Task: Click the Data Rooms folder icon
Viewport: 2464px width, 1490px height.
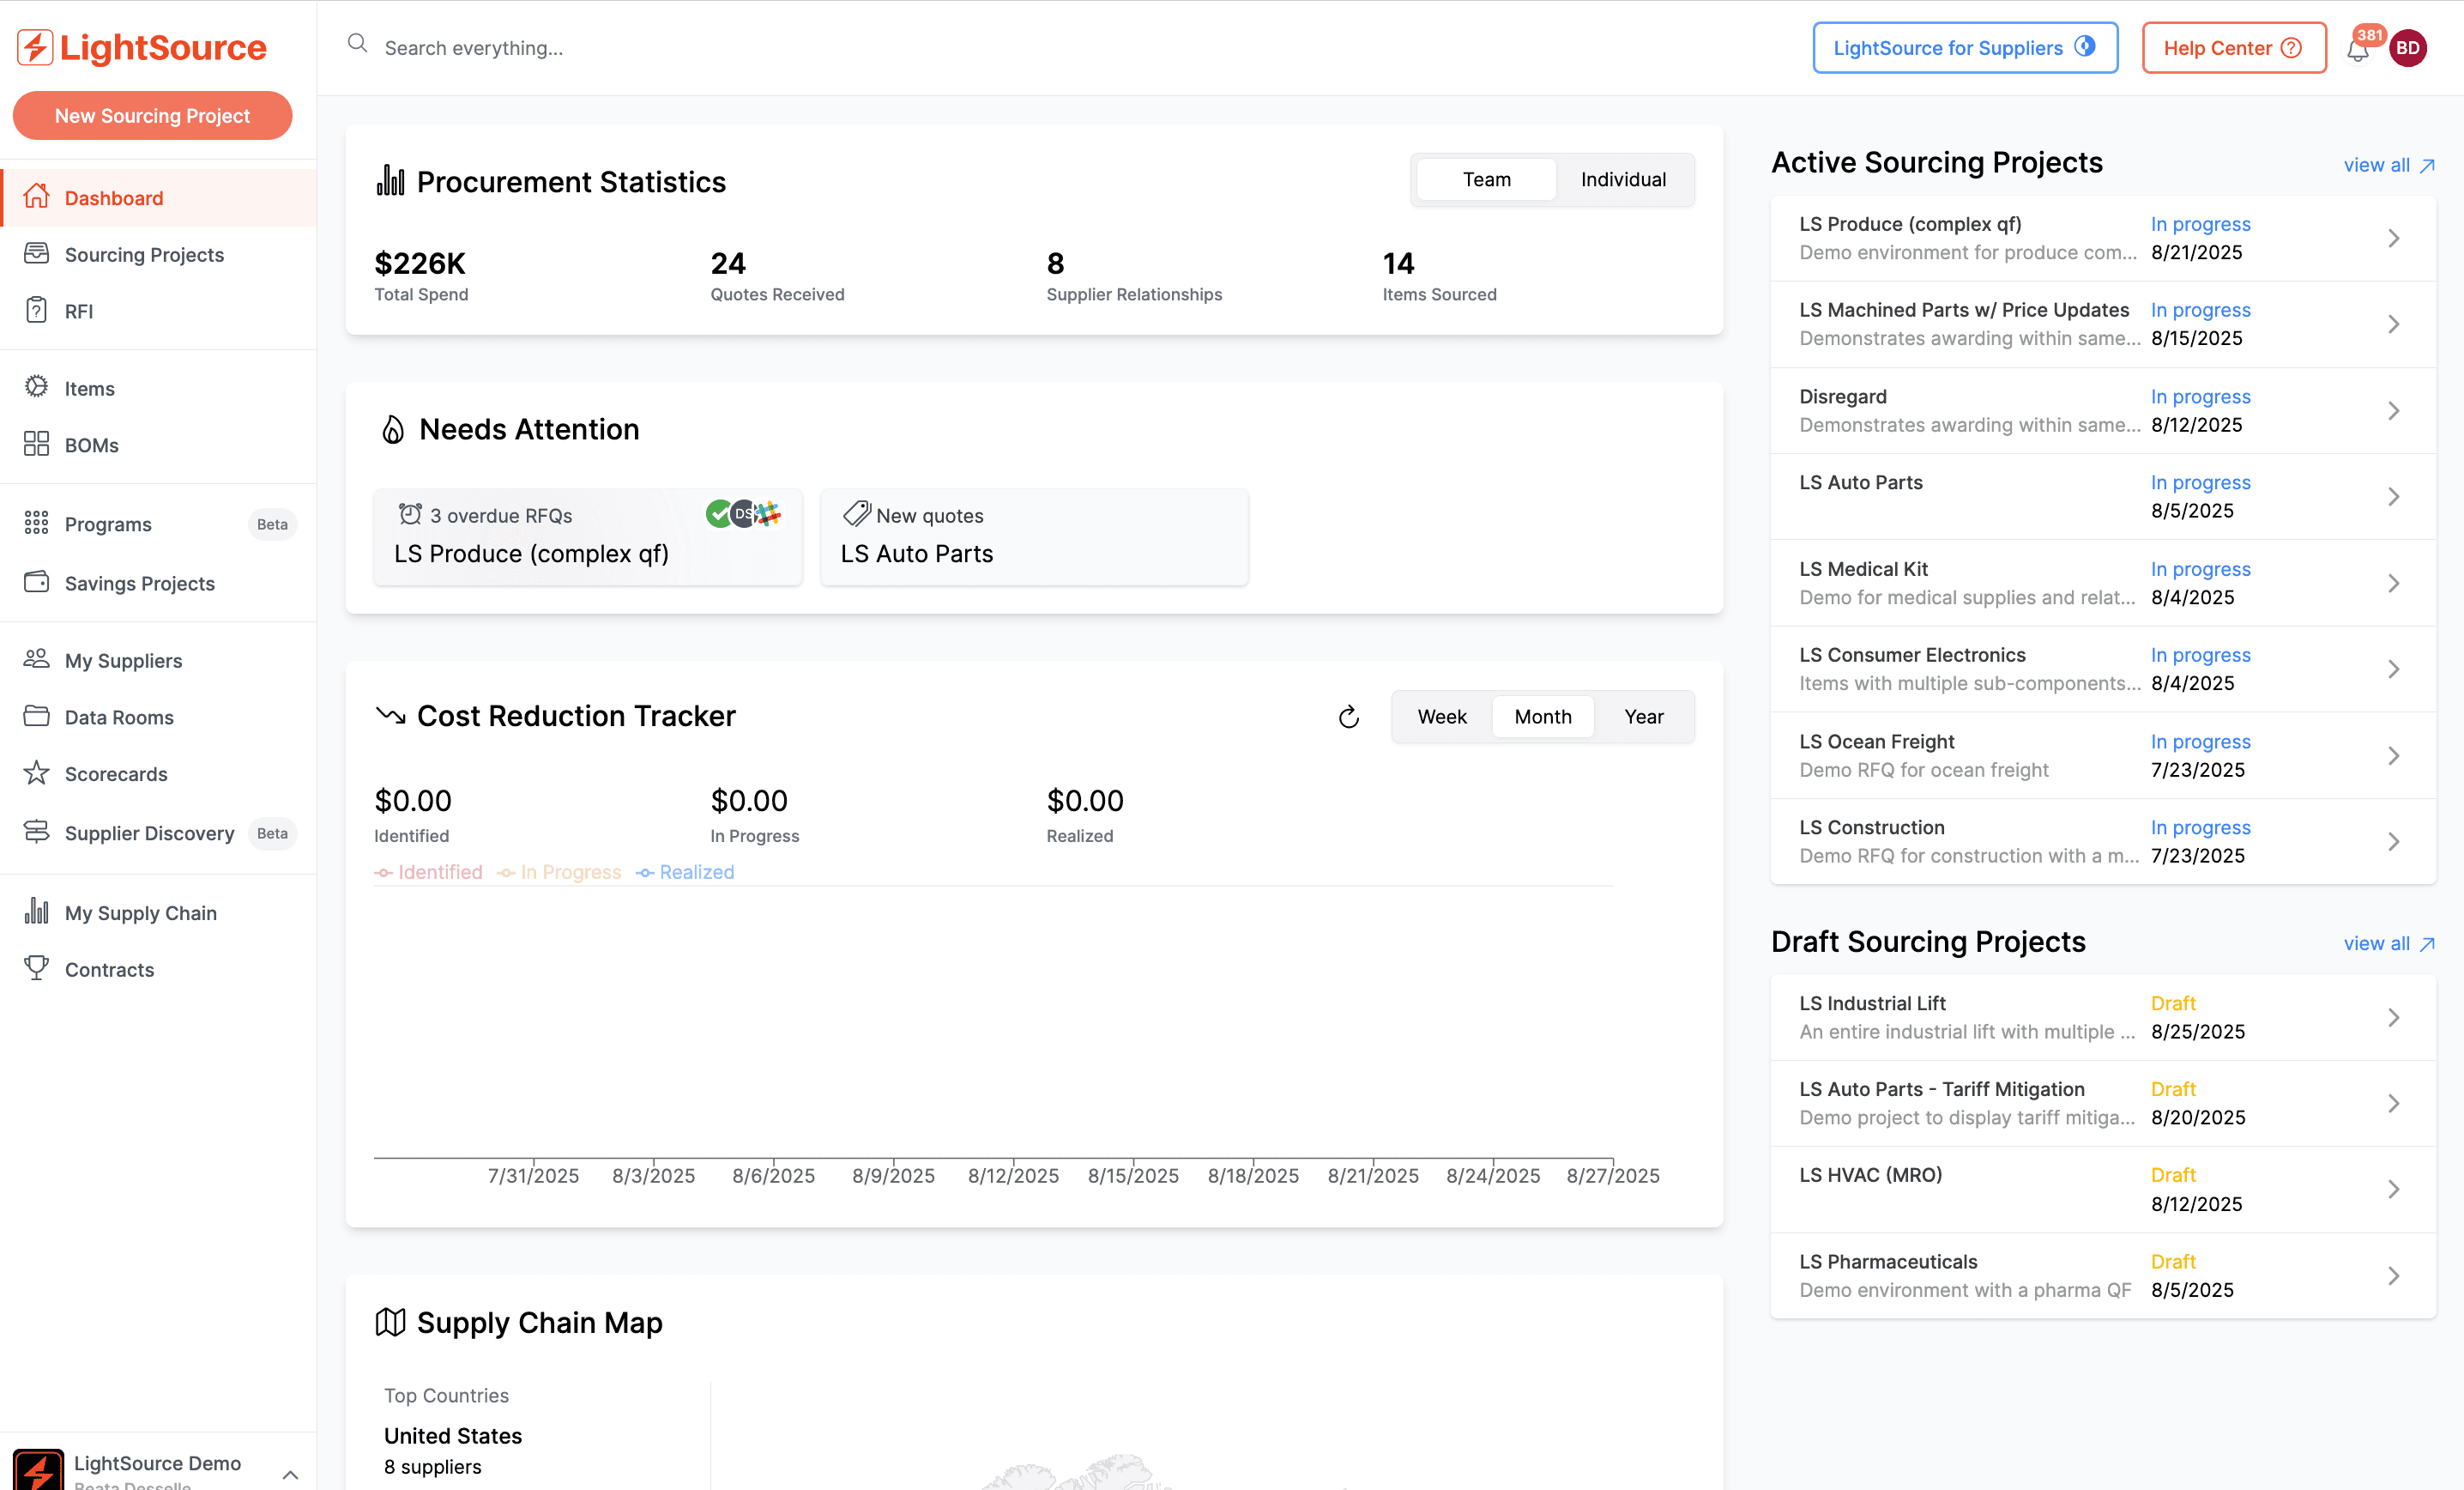Action: (36, 717)
